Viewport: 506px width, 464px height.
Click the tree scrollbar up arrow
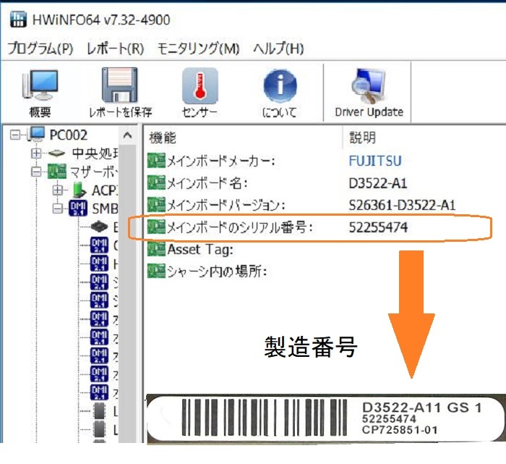[127, 135]
